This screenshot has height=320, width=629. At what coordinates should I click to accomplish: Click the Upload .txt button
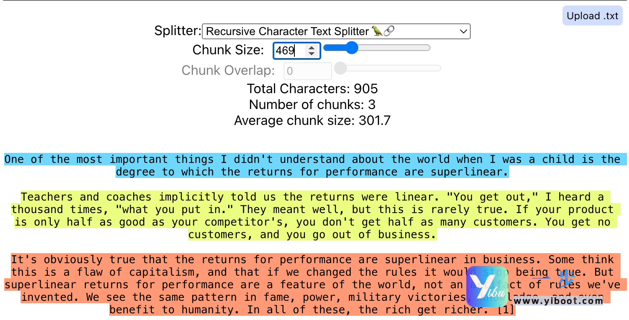592,16
